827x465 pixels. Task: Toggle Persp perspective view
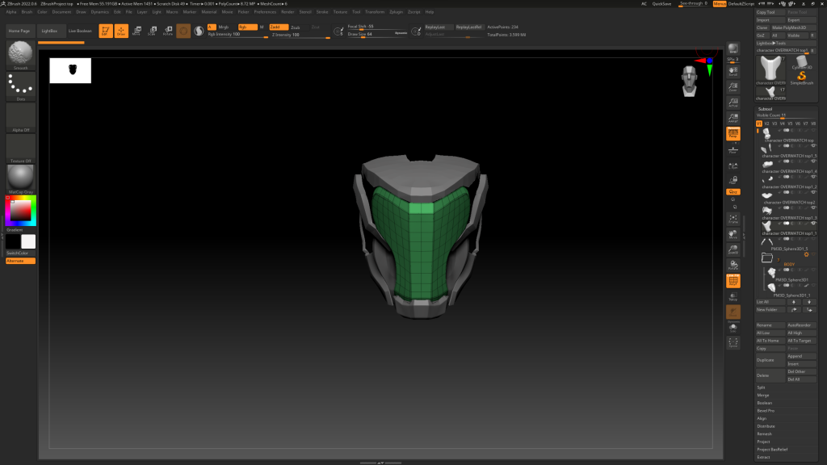click(733, 133)
